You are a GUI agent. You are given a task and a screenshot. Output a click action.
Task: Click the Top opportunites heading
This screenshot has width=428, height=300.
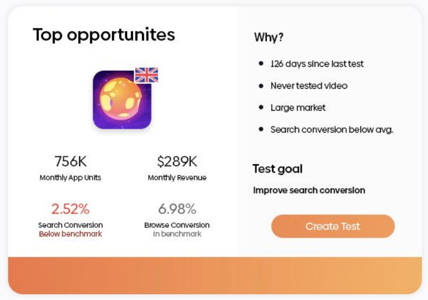[104, 35]
